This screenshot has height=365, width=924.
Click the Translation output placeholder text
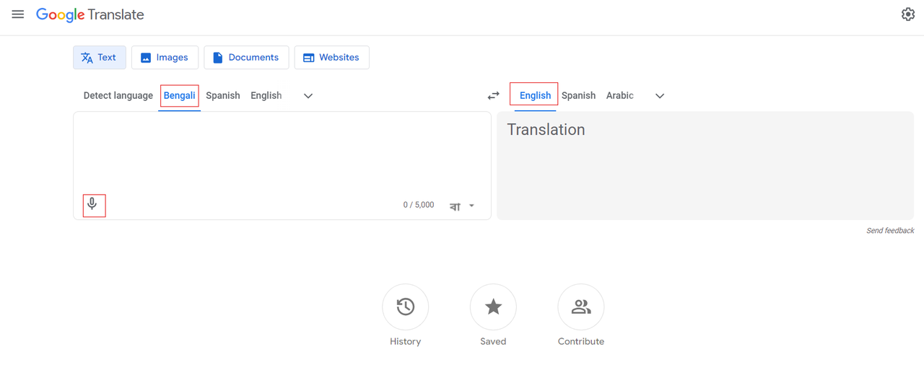click(546, 130)
